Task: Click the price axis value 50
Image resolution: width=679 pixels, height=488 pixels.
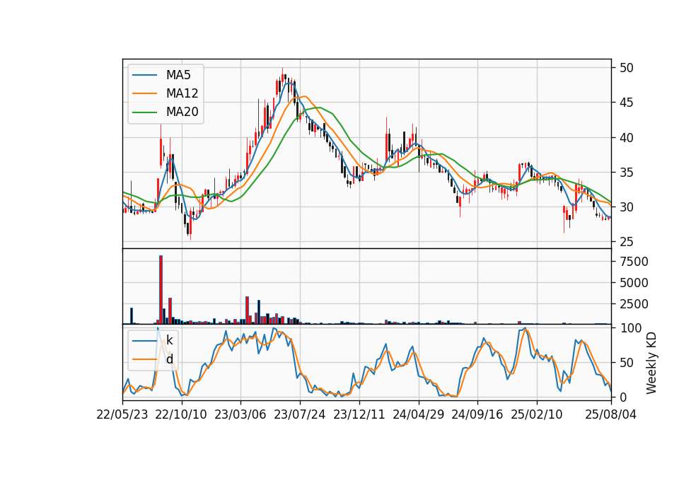Action: point(627,68)
